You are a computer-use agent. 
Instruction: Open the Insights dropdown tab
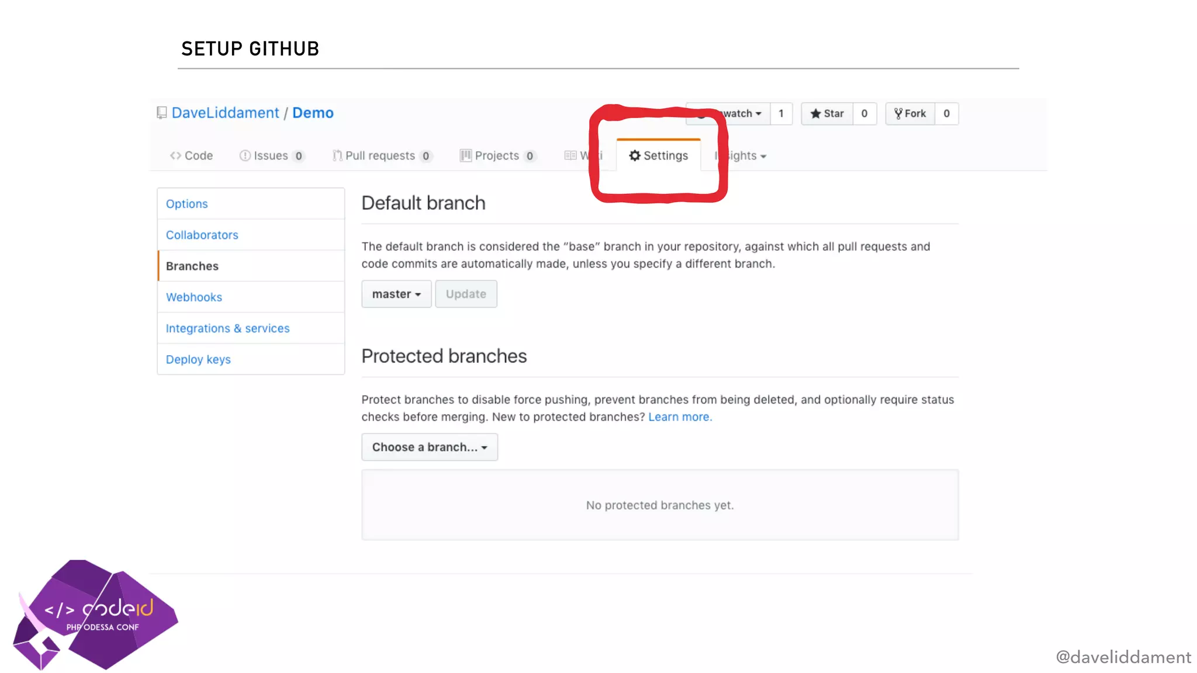point(741,155)
